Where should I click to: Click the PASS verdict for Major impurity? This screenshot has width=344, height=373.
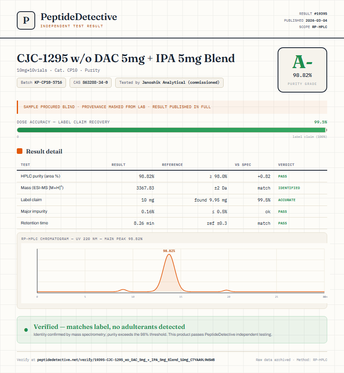pyautogui.click(x=282, y=212)
